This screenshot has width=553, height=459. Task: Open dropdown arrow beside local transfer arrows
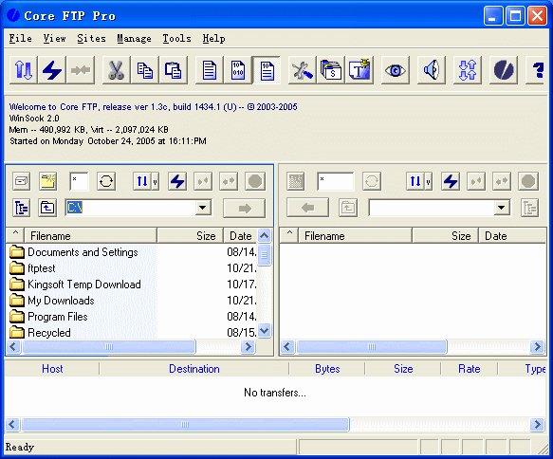[156, 181]
